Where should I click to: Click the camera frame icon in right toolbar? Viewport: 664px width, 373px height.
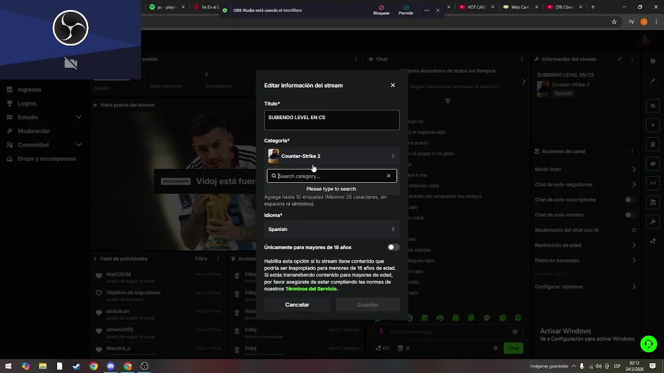(x=653, y=106)
